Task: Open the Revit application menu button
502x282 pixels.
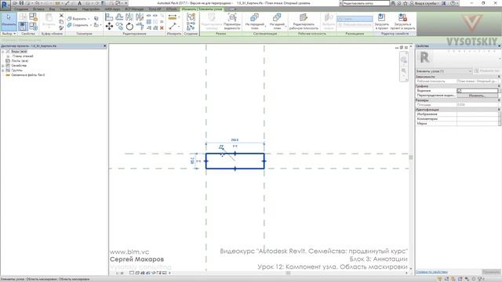Action: click(5, 5)
